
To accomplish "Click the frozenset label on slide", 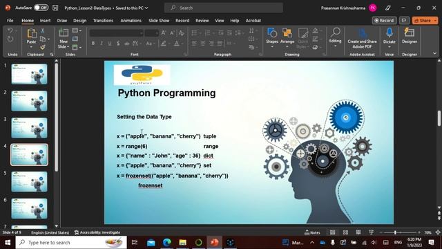I will coord(151,185).
